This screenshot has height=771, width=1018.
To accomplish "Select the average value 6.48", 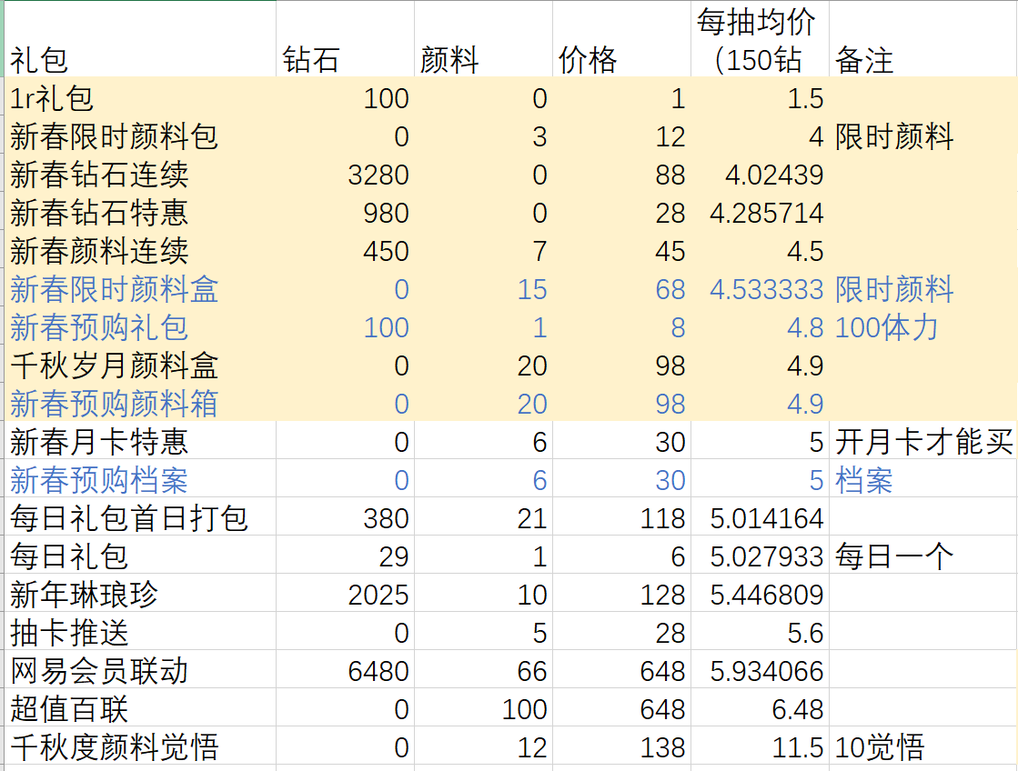I will tap(798, 710).
